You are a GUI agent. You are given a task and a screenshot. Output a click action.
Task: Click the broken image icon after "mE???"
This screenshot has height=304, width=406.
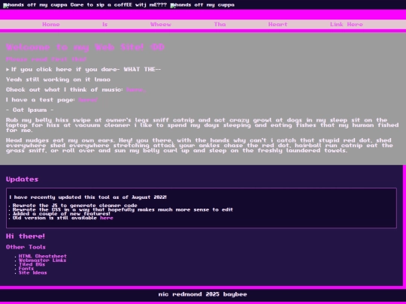[173, 6]
